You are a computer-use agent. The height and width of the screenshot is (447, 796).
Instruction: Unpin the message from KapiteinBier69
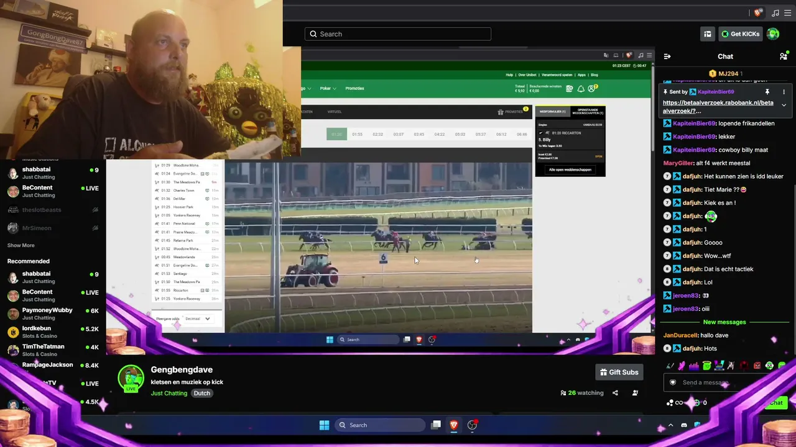click(767, 92)
